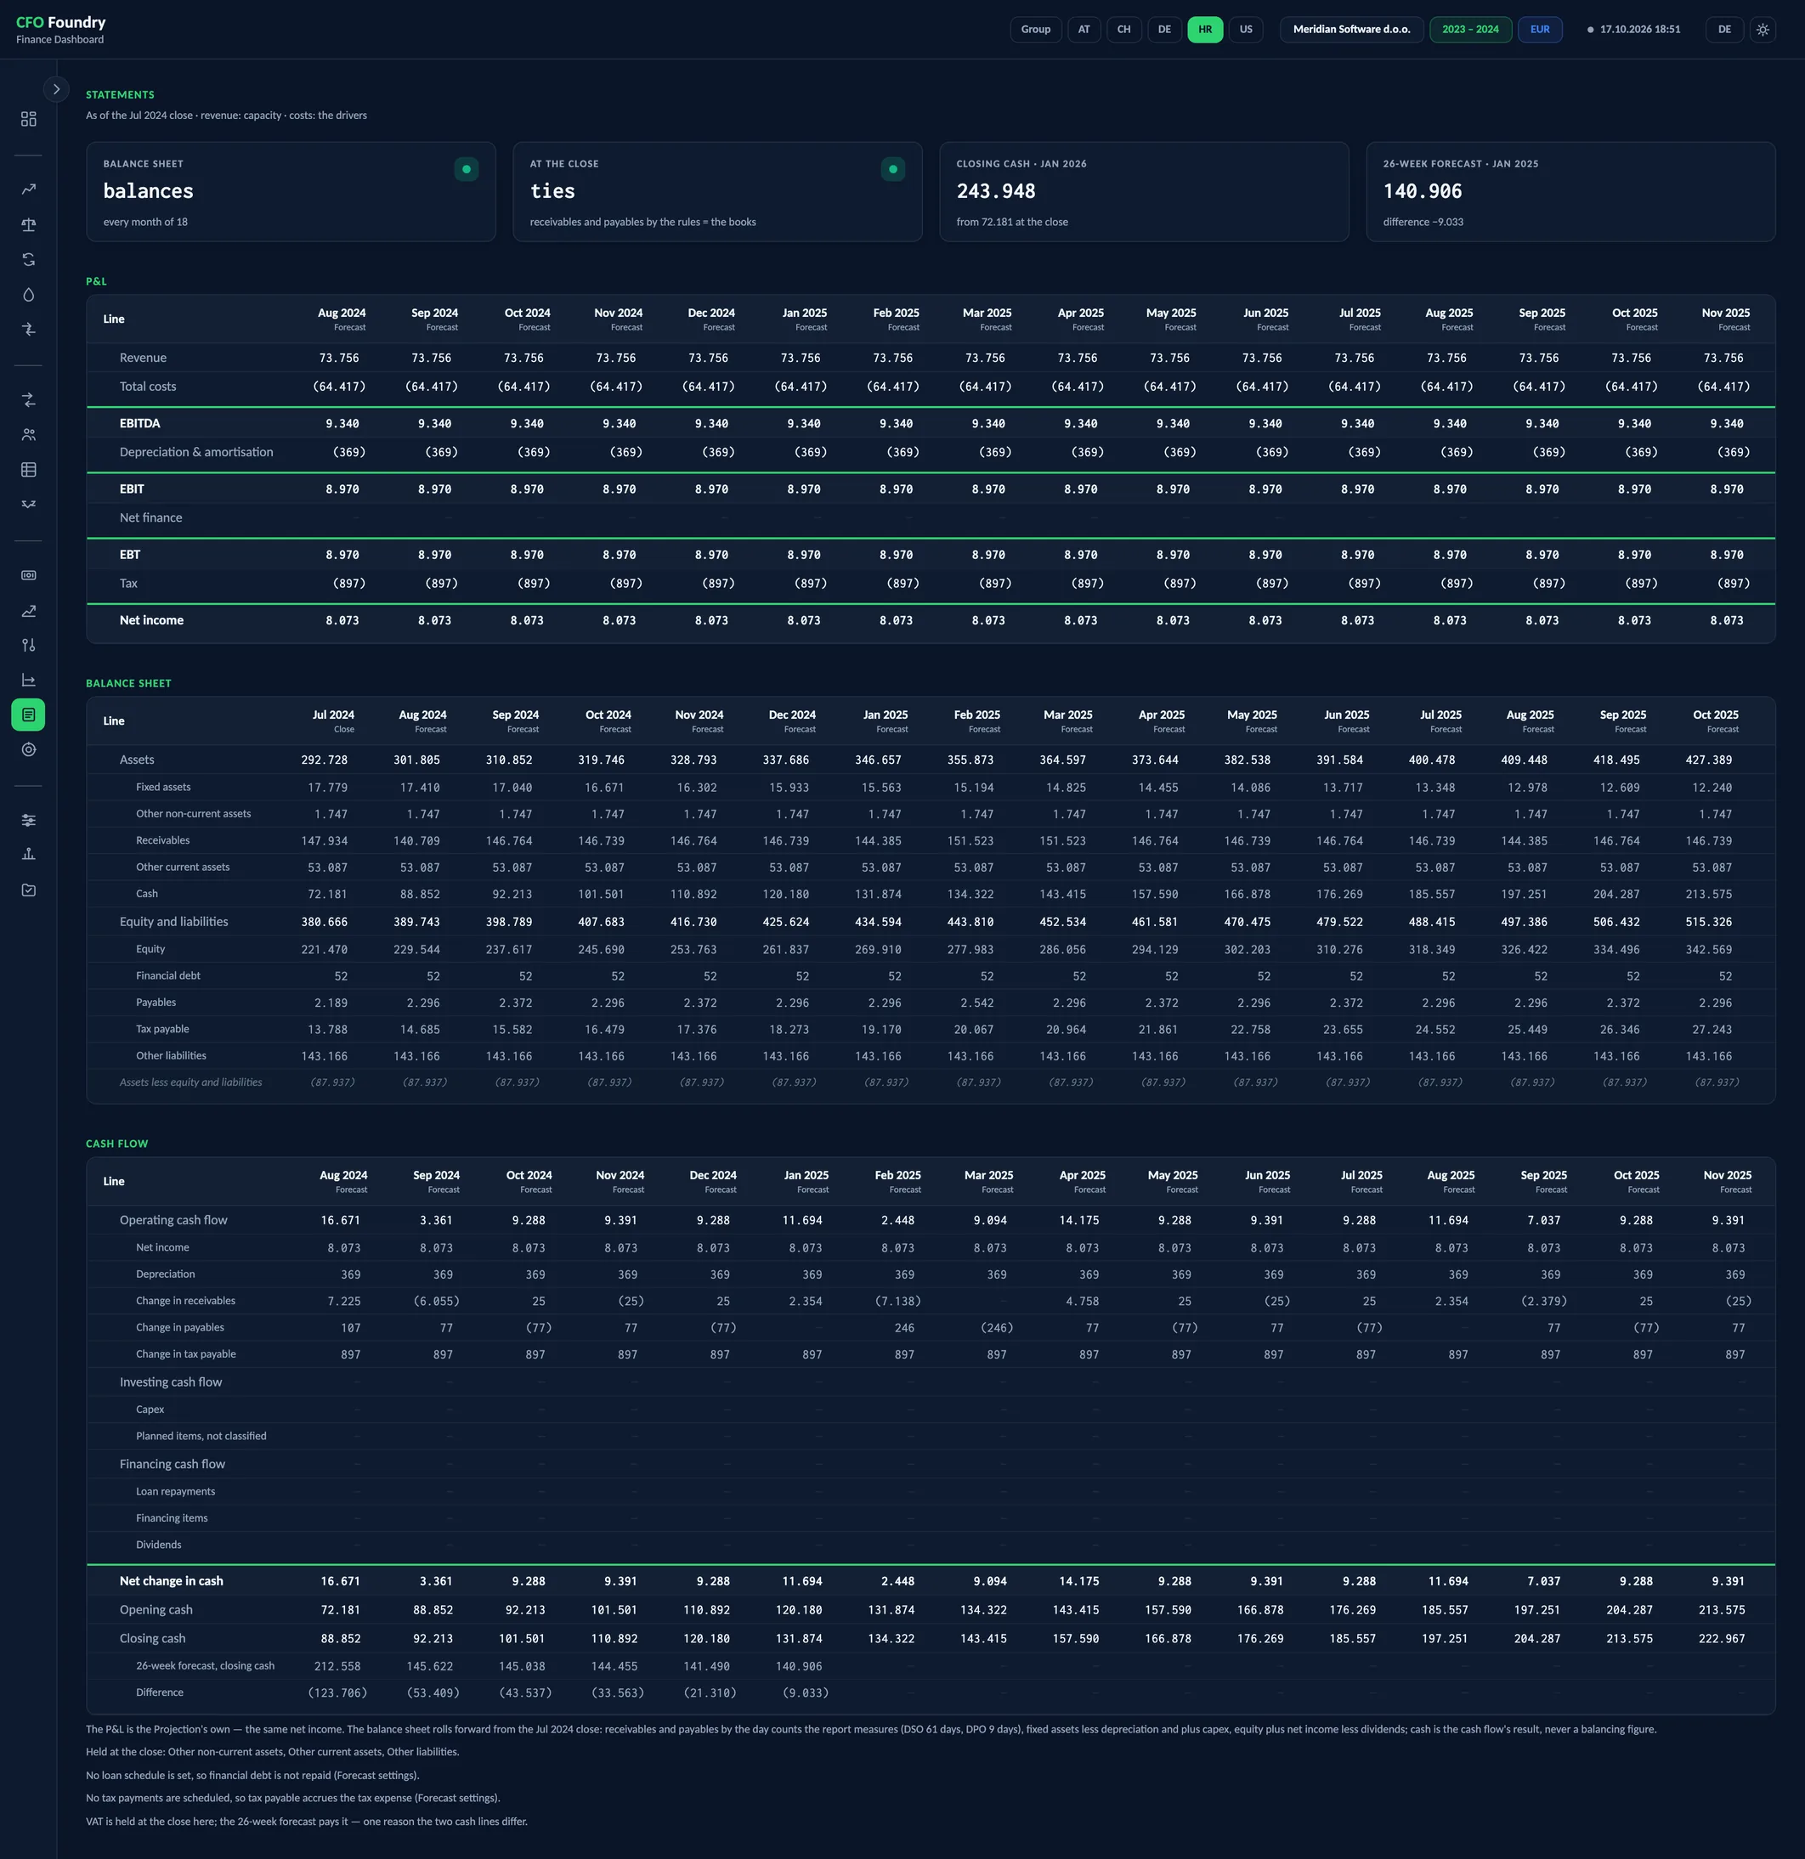Open the zigzag down-arrow sidebar icon
Image resolution: width=1805 pixels, height=1859 pixels.
coord(28,505)
